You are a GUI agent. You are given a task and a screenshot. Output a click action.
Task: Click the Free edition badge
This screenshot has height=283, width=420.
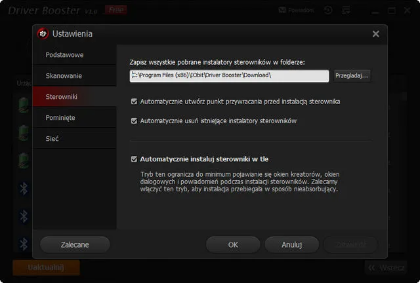(116, 10)
